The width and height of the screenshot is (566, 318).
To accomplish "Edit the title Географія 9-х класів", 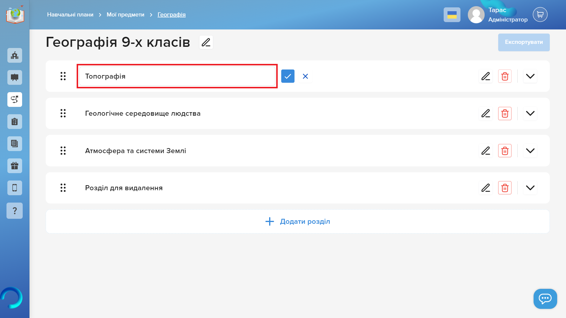I will (x=206, y=42).
